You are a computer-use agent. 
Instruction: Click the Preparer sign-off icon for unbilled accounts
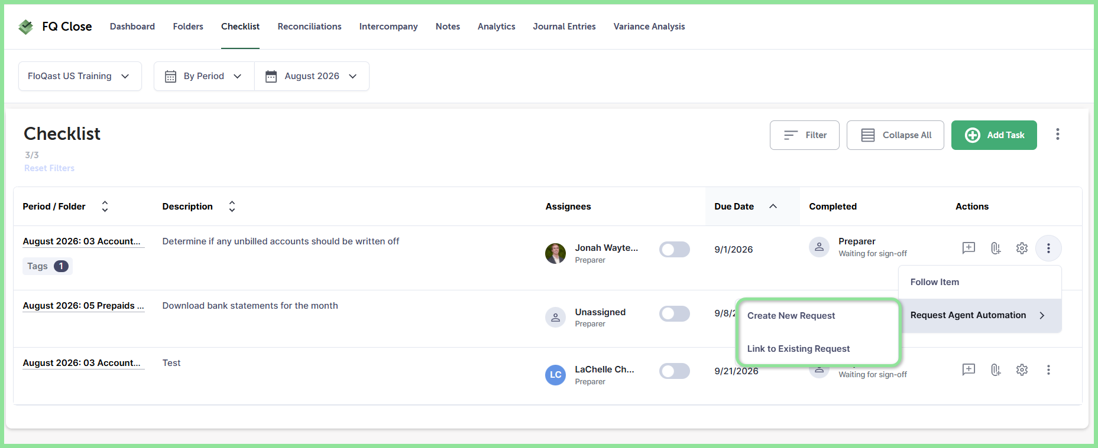tap(819, 247)
